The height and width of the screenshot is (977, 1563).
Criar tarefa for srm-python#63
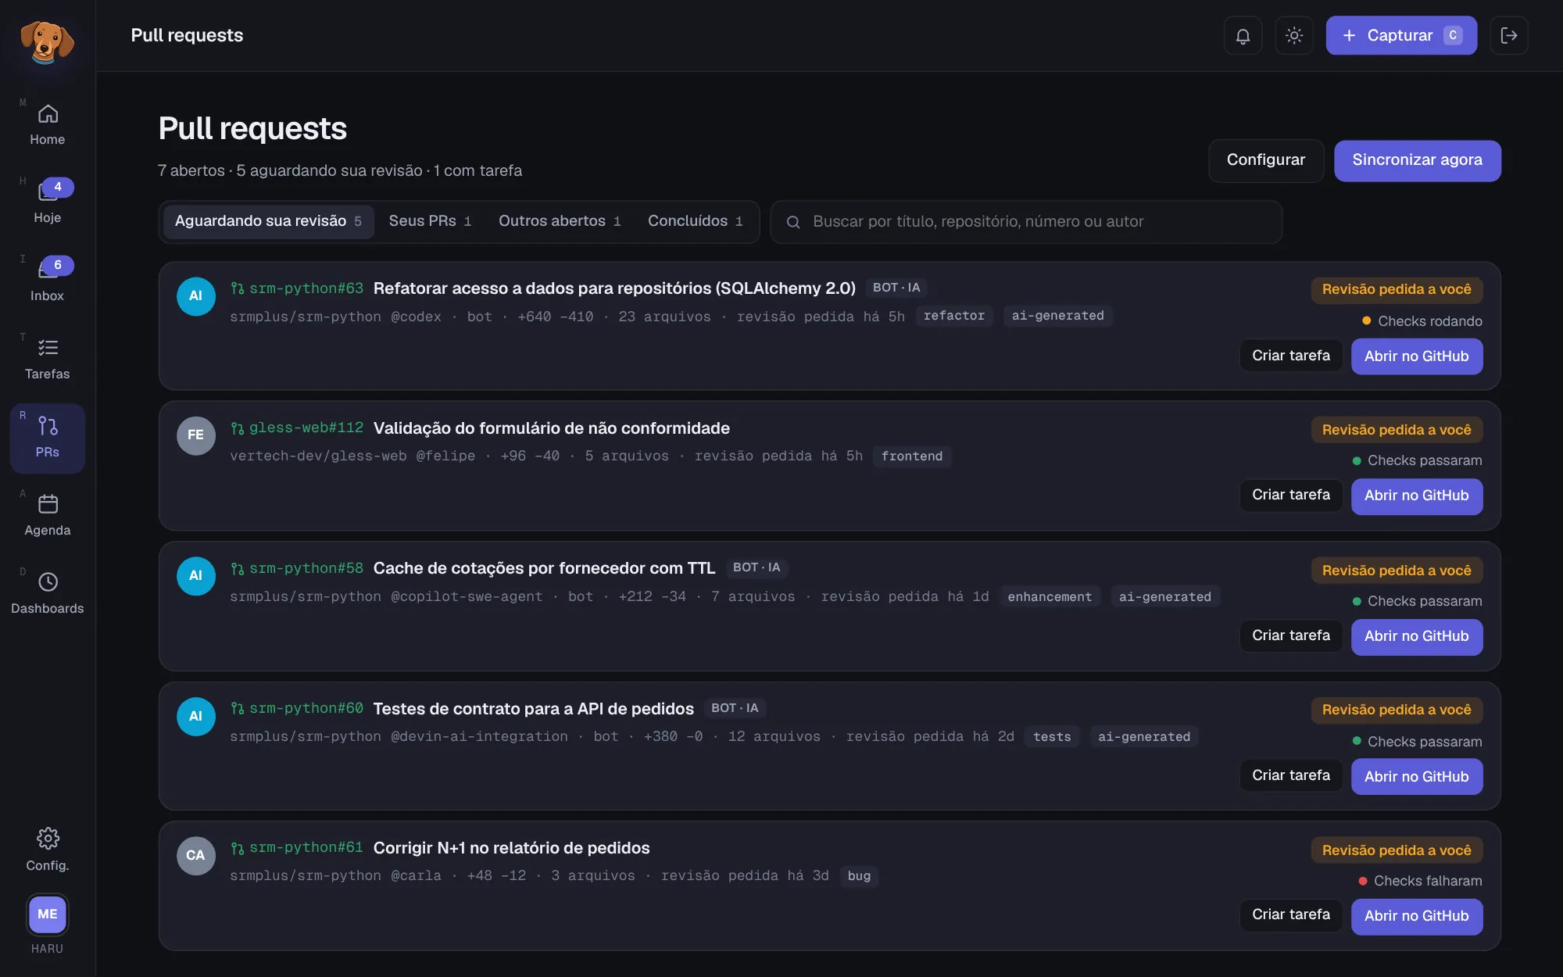click(1291, 356)
